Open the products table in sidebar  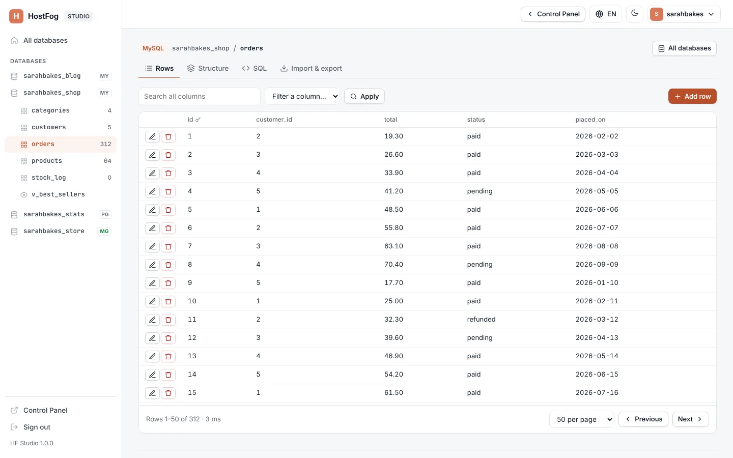point(61,161)
